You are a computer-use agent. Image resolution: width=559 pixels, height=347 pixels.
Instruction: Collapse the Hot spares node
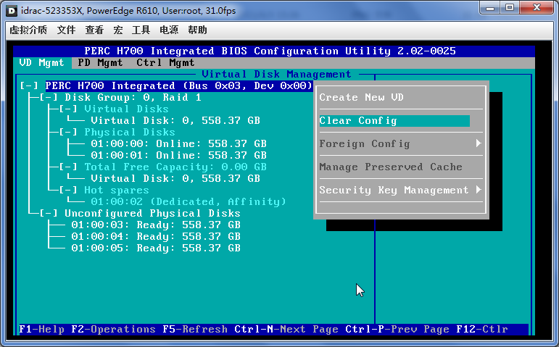[x=68, y=191]
